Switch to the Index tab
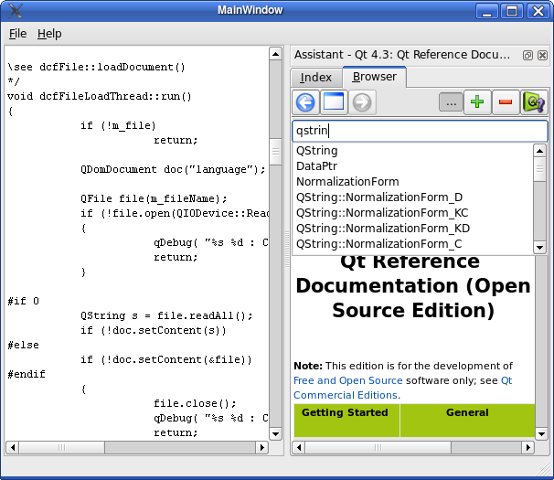Image resolution: width=554 pixels, height=480 pixels. [x=316, y=78]
